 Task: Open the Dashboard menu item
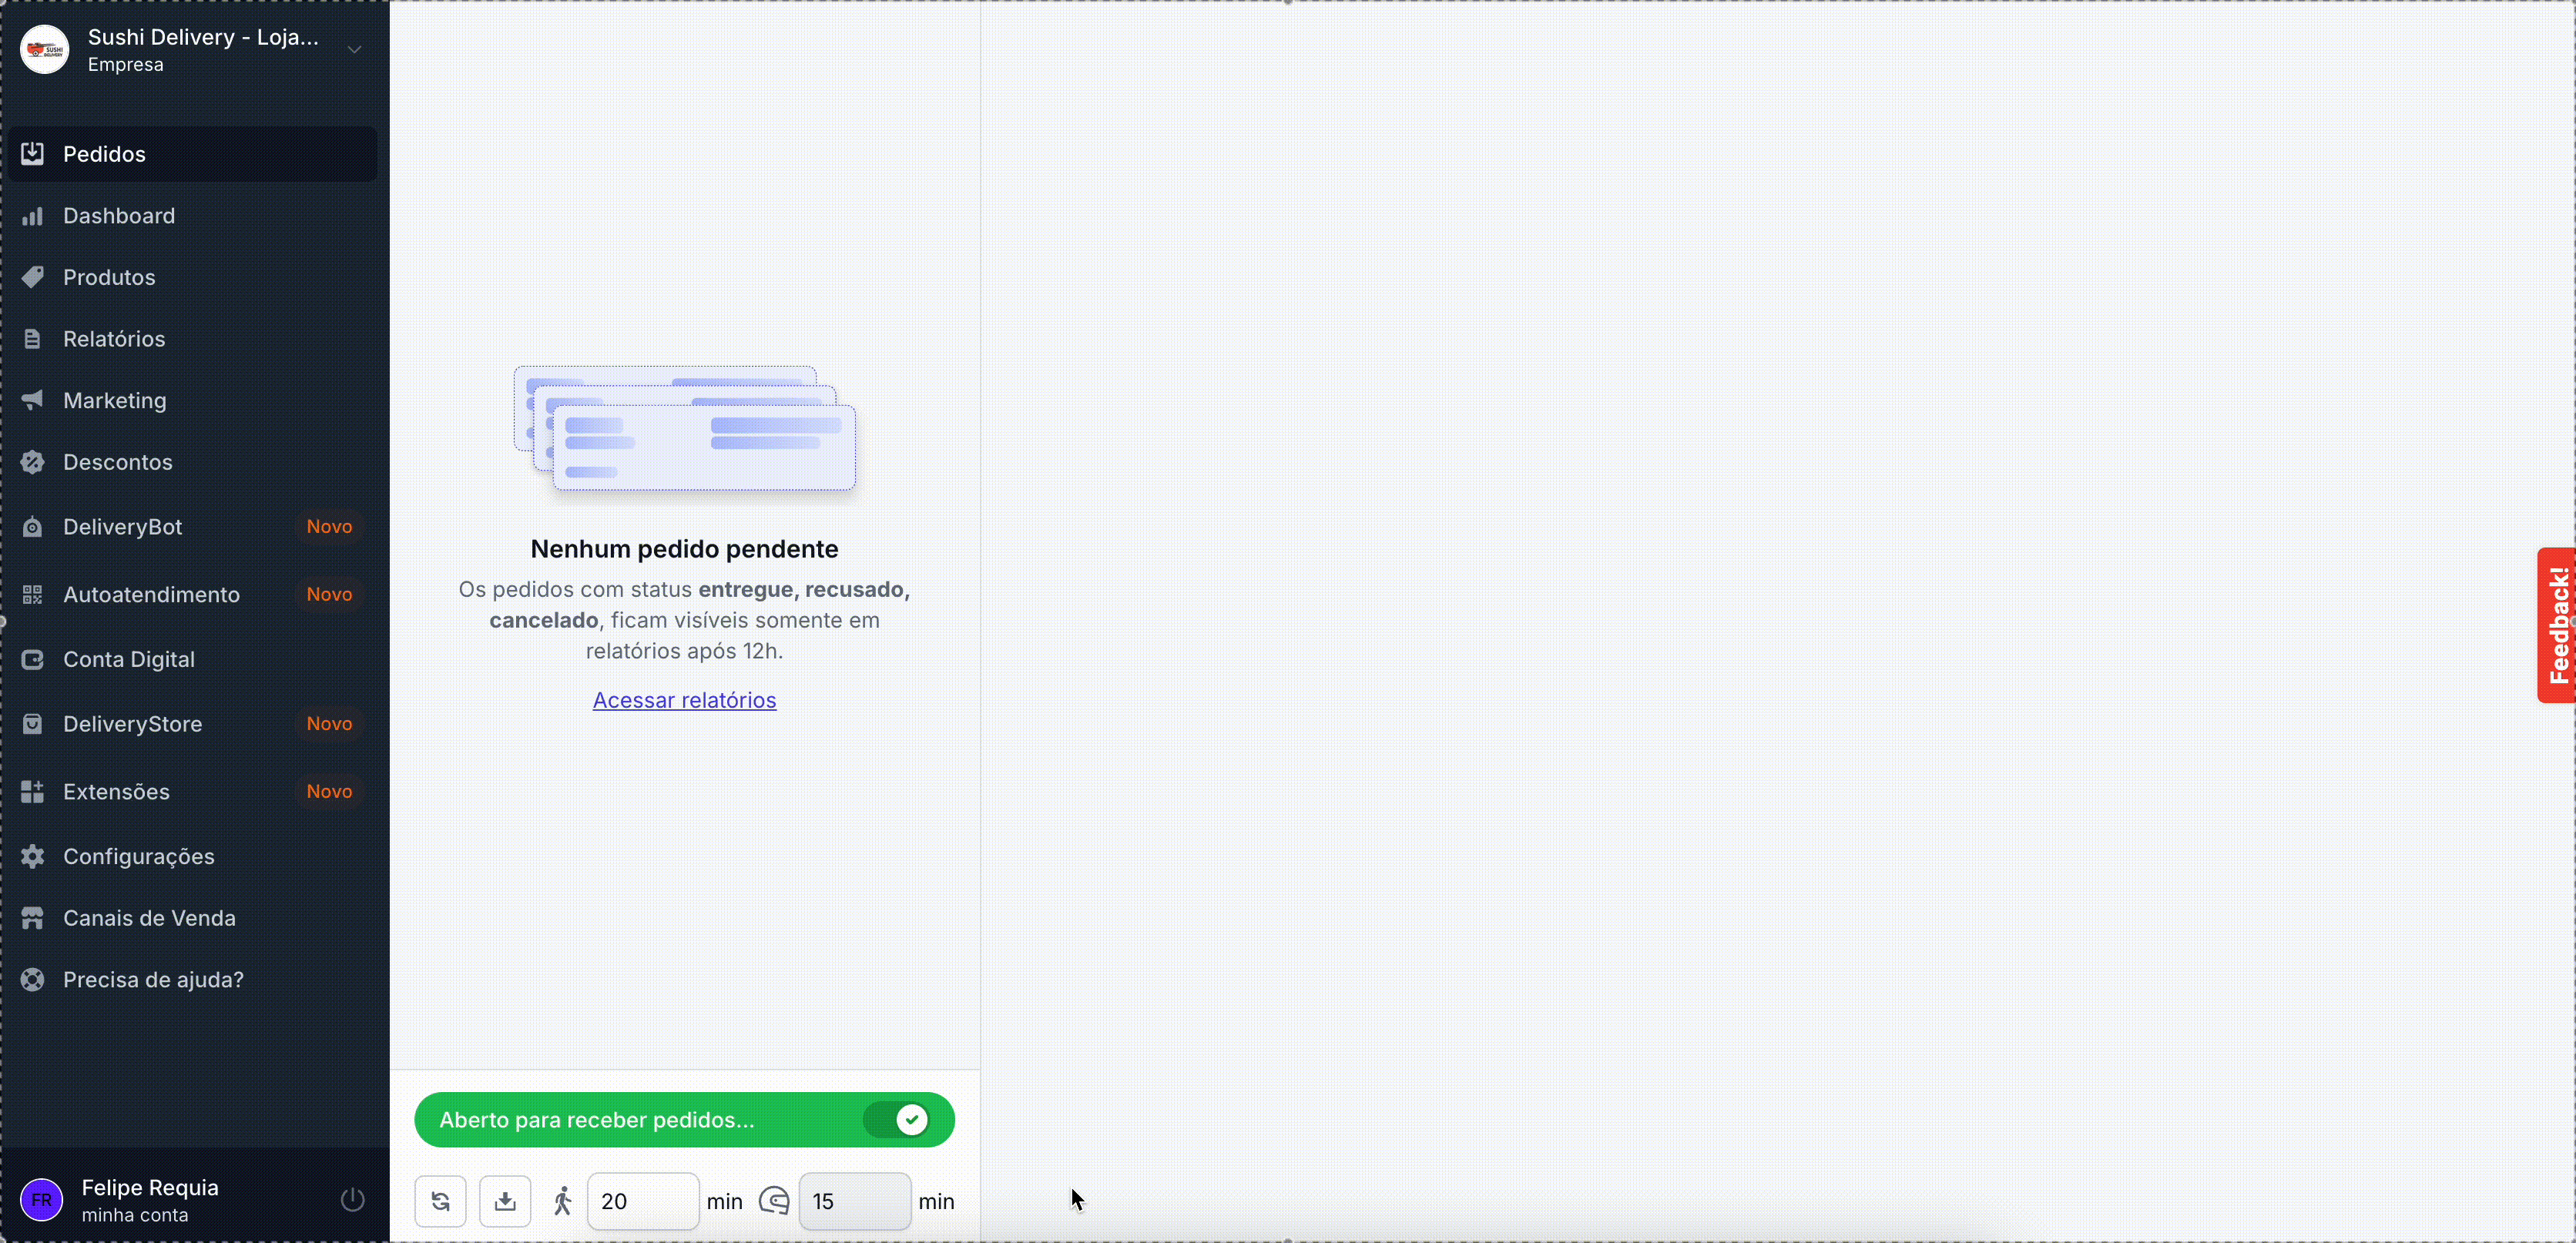(118, 215)
